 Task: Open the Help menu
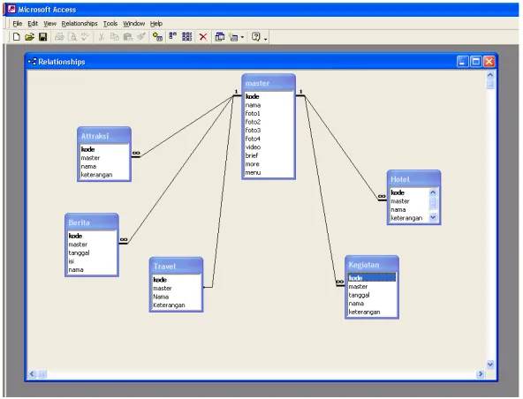156,24
